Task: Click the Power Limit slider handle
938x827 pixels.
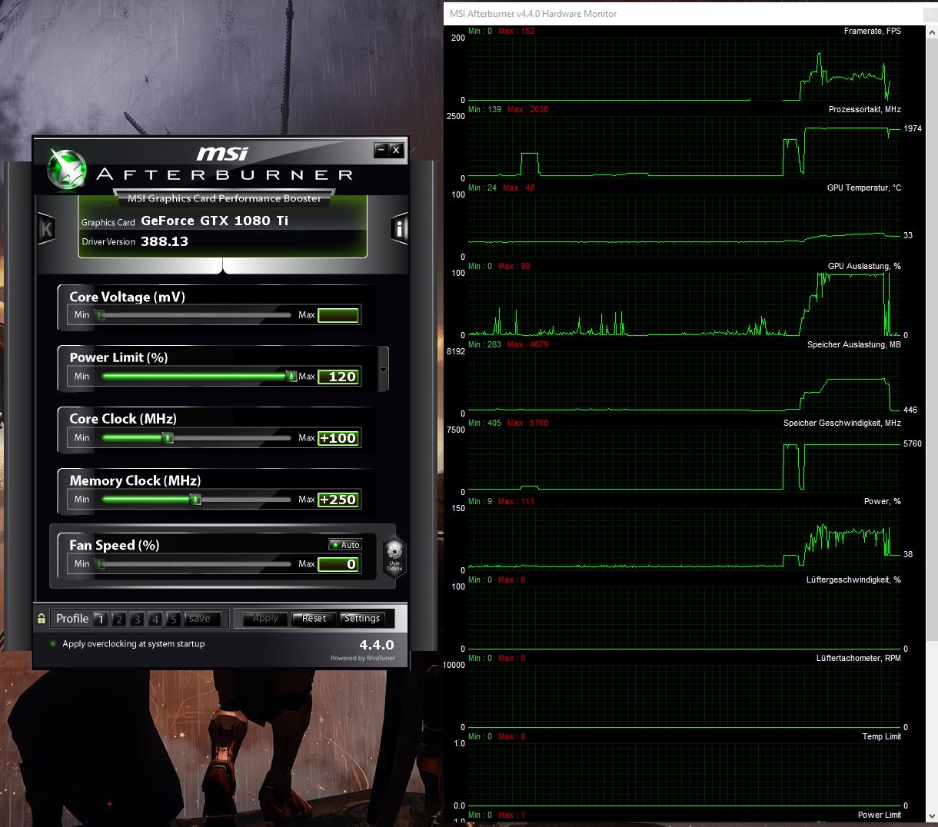Action: coord(291,376)
